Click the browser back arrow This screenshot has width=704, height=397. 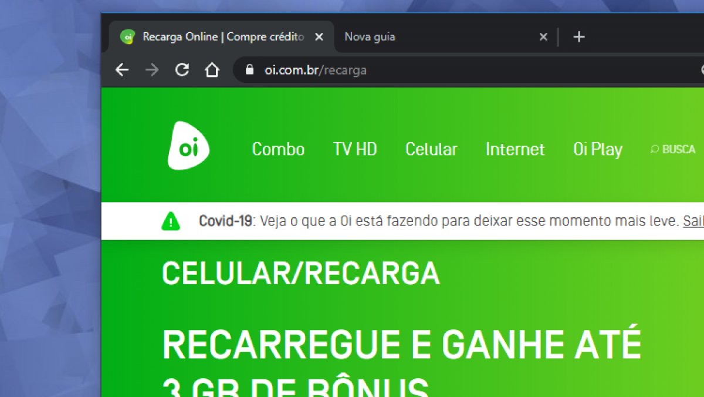tap(121, 70)
